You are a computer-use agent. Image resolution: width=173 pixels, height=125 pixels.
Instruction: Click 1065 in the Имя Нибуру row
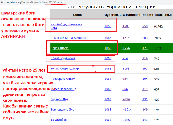pyautogui.click(x=108, y=26)
